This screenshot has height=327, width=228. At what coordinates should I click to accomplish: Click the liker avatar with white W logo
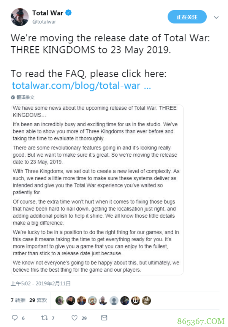tap(136, 300)
